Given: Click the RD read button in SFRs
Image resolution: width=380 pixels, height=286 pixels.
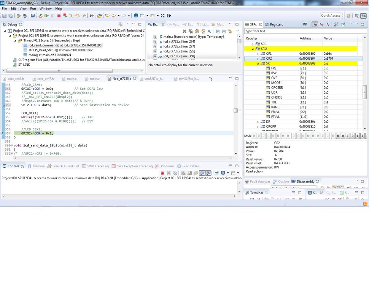Looking at the screenshot, I should (x=305, y=24).
